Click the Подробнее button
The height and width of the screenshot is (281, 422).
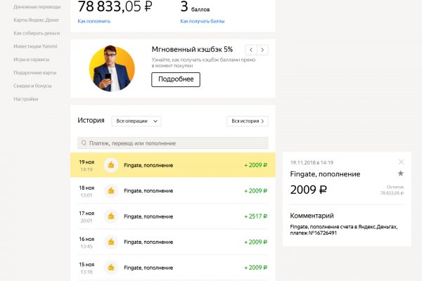tap(175, 79)
